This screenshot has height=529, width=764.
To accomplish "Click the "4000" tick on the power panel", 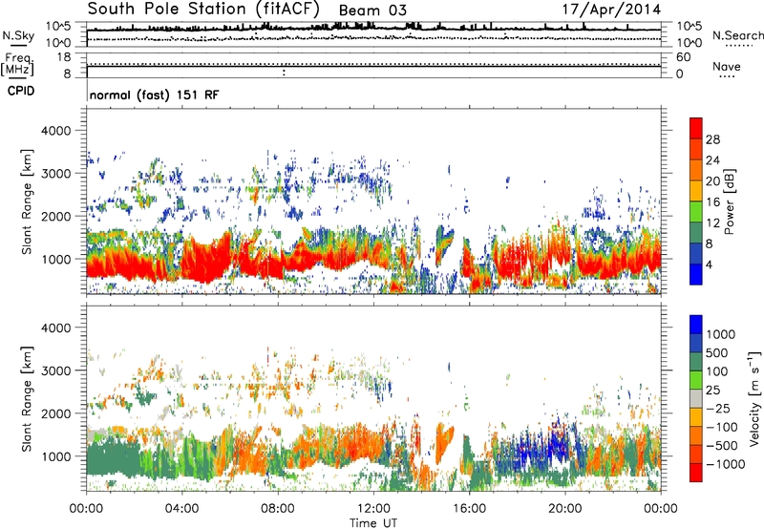I will pos(57,131).
